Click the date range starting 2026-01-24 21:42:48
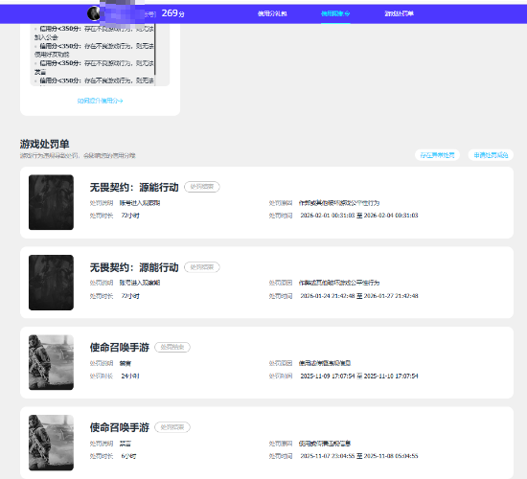This screenshot has height=479, width=527. pyautogui.click(x=359, y=296)
